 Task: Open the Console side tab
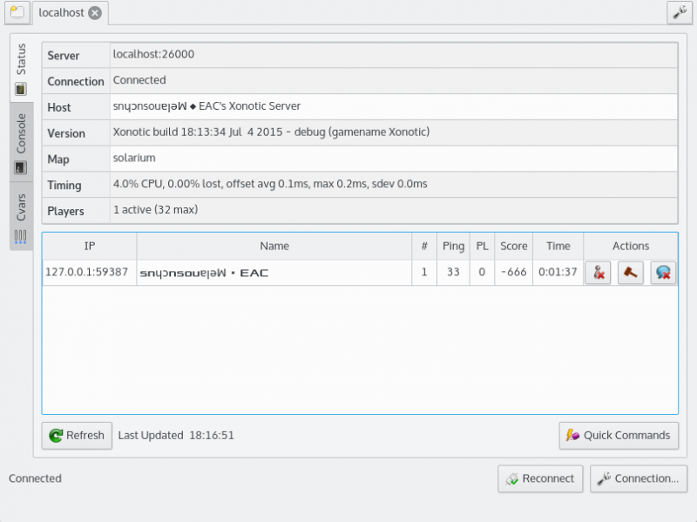click(21, 142)
